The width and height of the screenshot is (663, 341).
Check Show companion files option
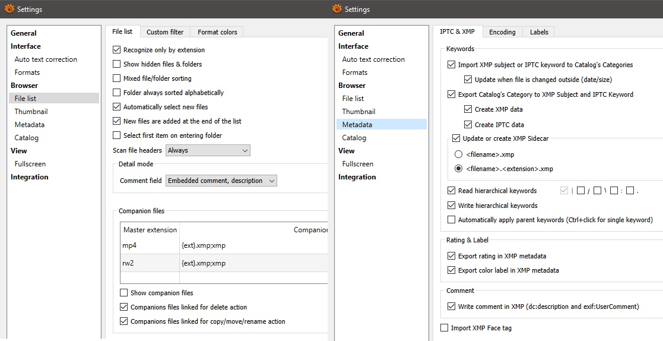[x=124, y=293]
